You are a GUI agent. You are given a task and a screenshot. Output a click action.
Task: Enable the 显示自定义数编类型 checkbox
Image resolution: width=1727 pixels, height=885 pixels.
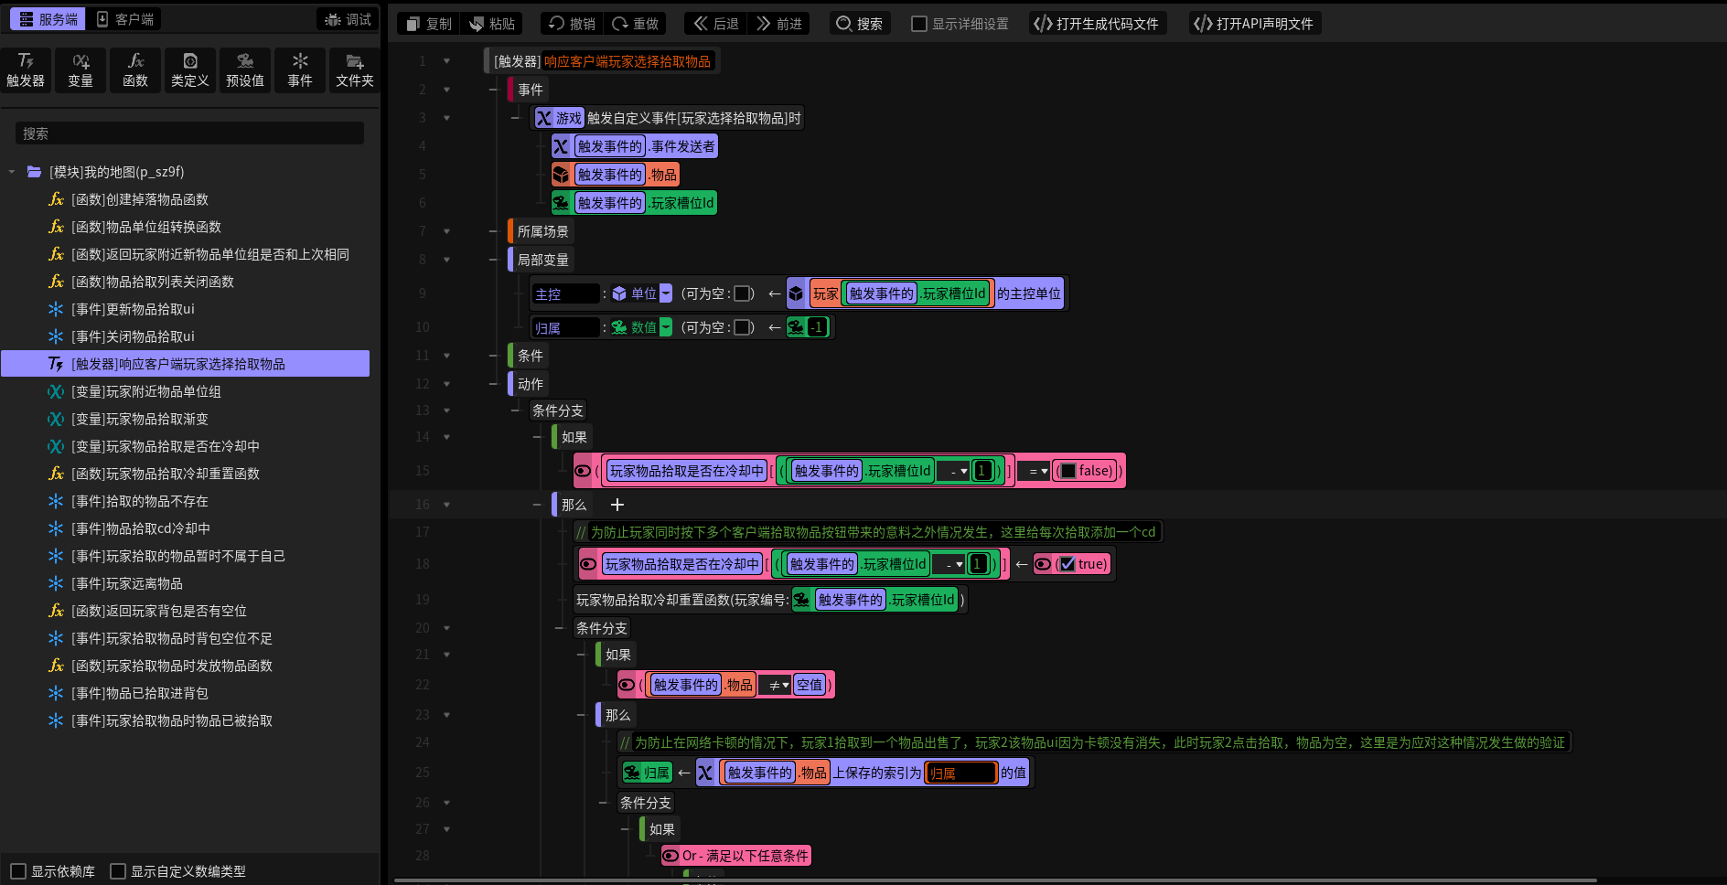click(x=118, y=871)
